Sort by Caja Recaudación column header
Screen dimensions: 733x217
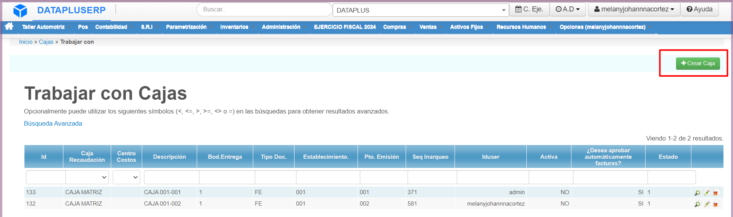tap(87, 157)
